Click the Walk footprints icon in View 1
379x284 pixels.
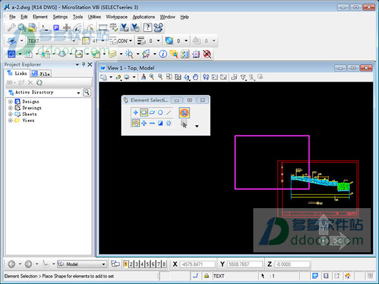pyautogui.click(x=206, y=77)
